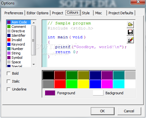Switch to the Preferences tab
Viewport: 146px width, 118px height.
tap(14, 13)
